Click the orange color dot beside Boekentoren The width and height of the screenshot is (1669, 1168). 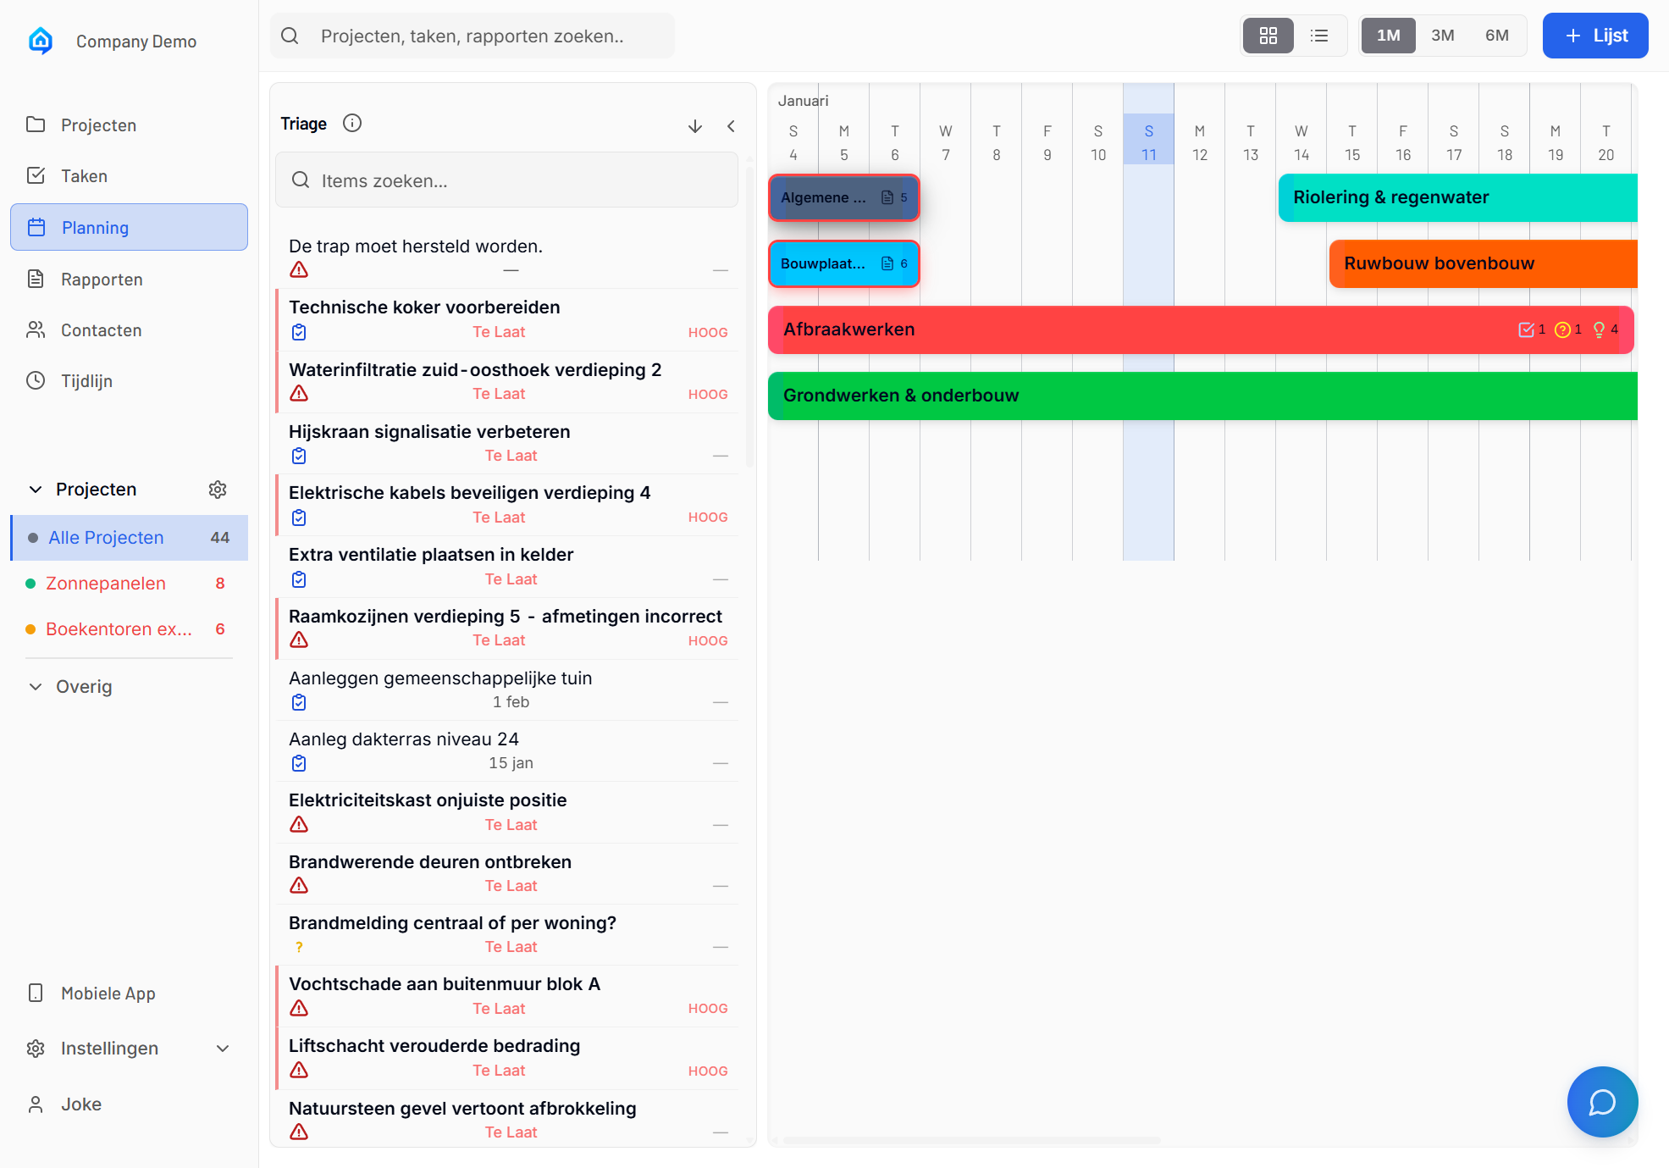31,629
